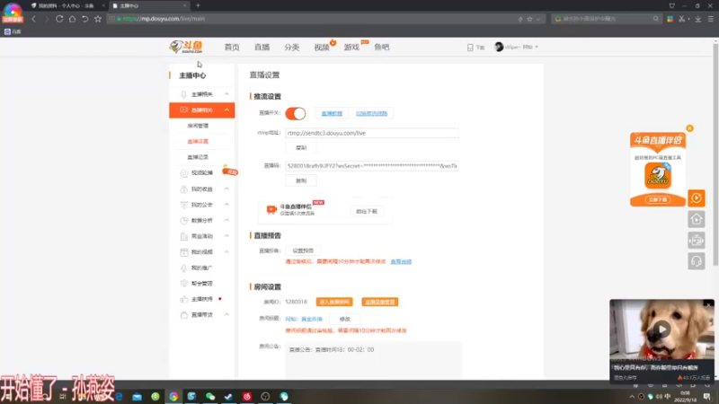Reload the page with the refresh icon
719x404 pixels.
pos(59,19)
